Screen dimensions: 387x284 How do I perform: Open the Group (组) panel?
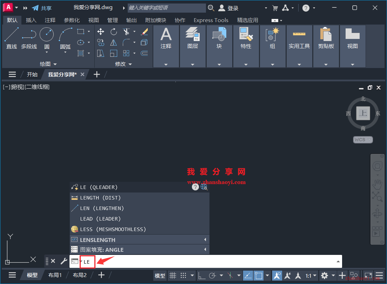pyautogui.click(x=273, y=46)
